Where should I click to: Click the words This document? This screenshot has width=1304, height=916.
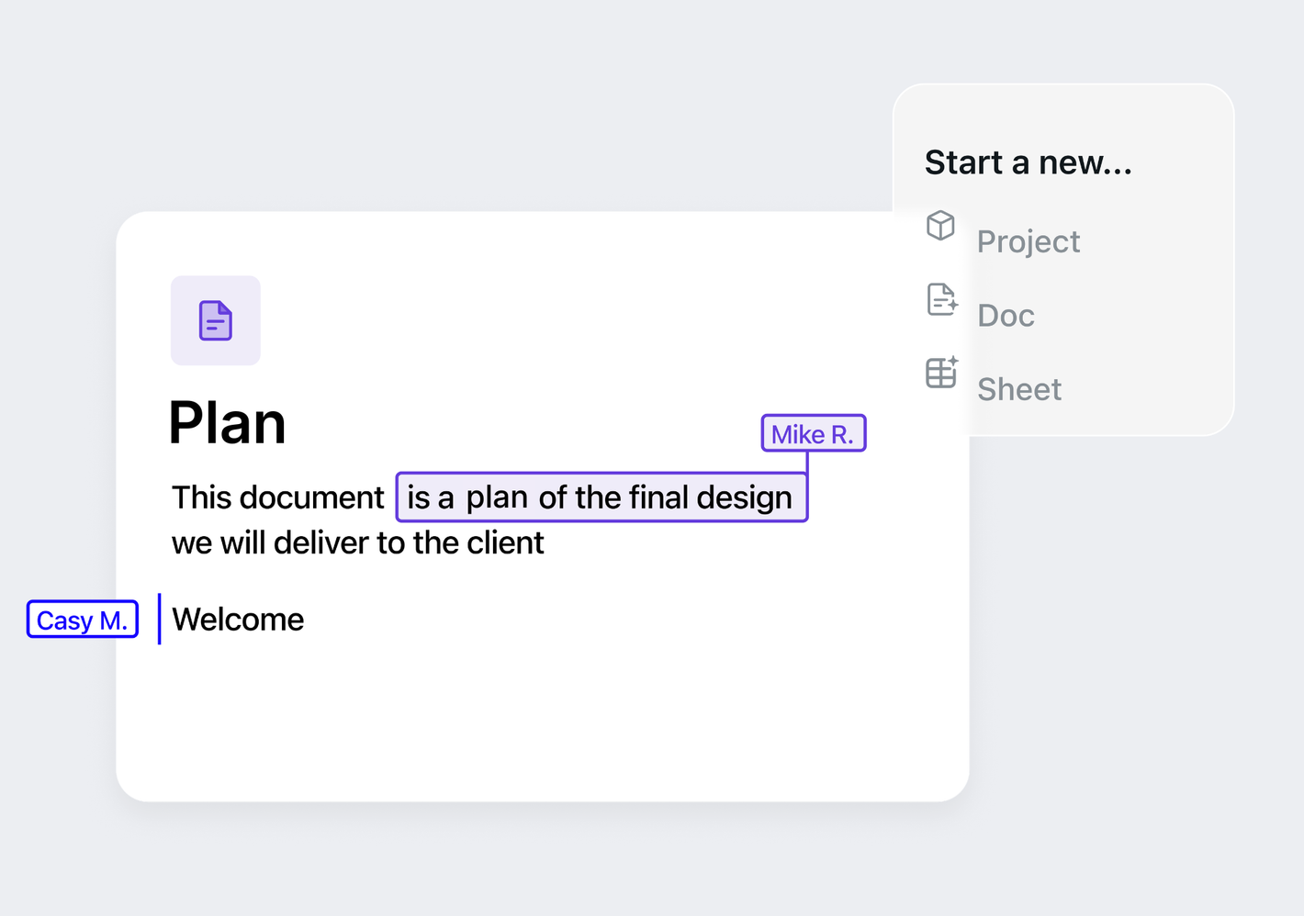[277, 497]
